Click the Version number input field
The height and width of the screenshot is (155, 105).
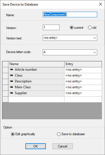click(x=51, y=27)
